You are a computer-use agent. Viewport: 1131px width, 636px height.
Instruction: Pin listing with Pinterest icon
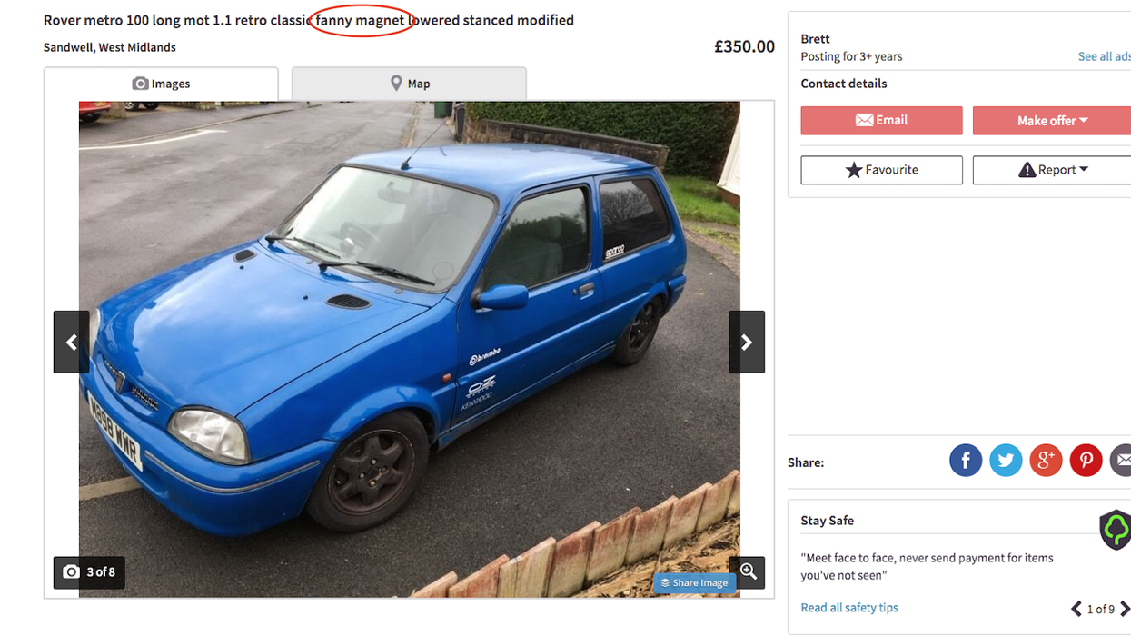point(1086,461)
